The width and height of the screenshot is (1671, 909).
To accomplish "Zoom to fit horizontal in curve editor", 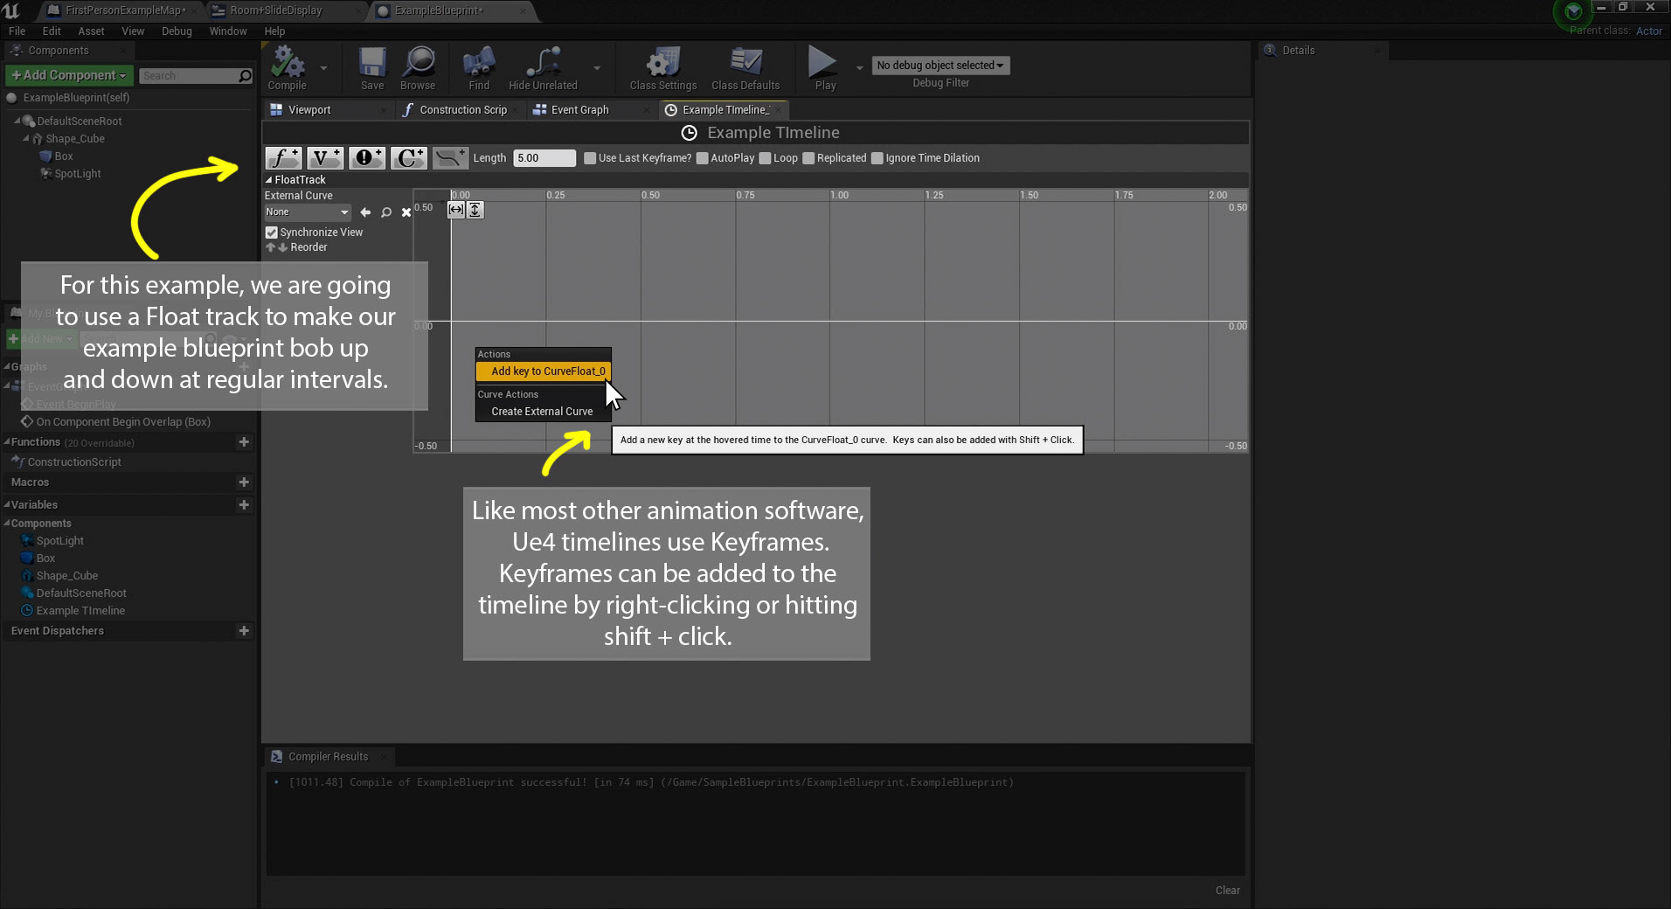I will pos(456,210).
